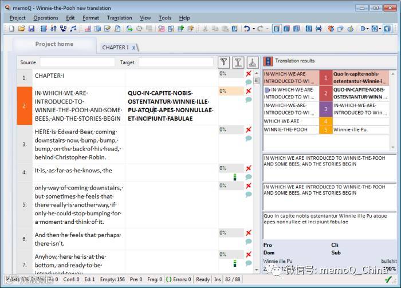Open statistics bar chart icon
The width and height of the screenshot is (401, 288).
pyautogui.click(x=88, y=29)
